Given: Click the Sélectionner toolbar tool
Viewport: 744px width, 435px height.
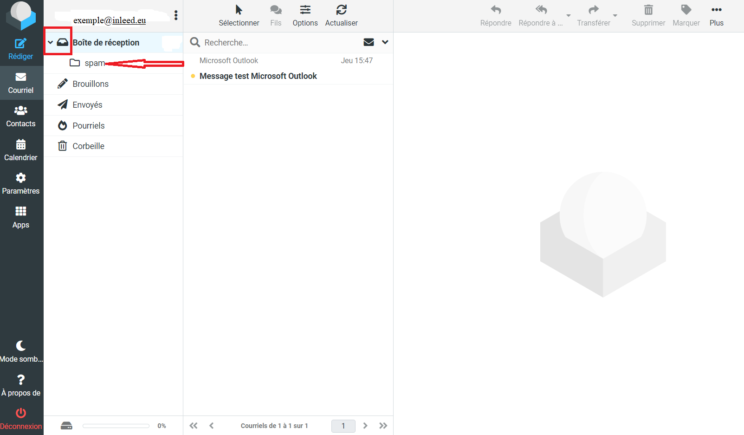Looking at the screenshot, I should coord(239,16).
